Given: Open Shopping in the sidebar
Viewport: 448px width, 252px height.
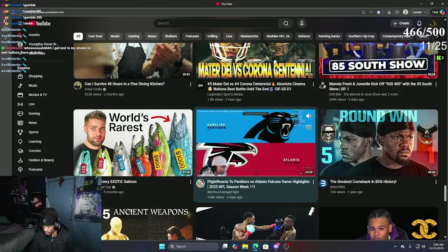Looking at the screenshot, I should [x=35, y=76].
